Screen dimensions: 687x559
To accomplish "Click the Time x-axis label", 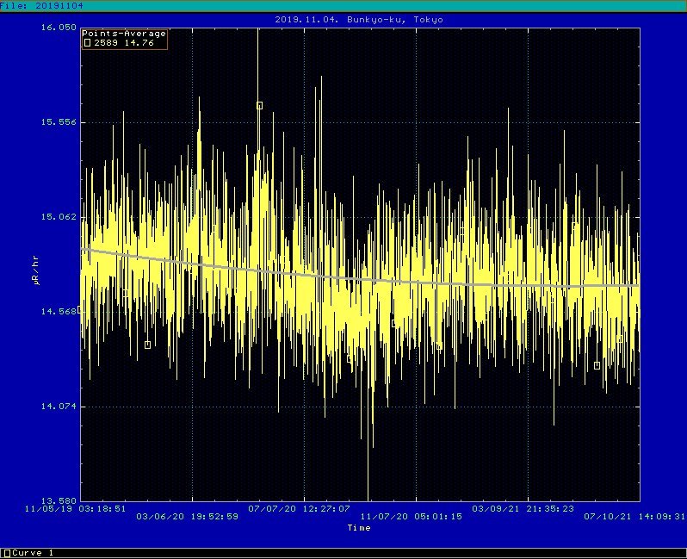I will point(359,527).
